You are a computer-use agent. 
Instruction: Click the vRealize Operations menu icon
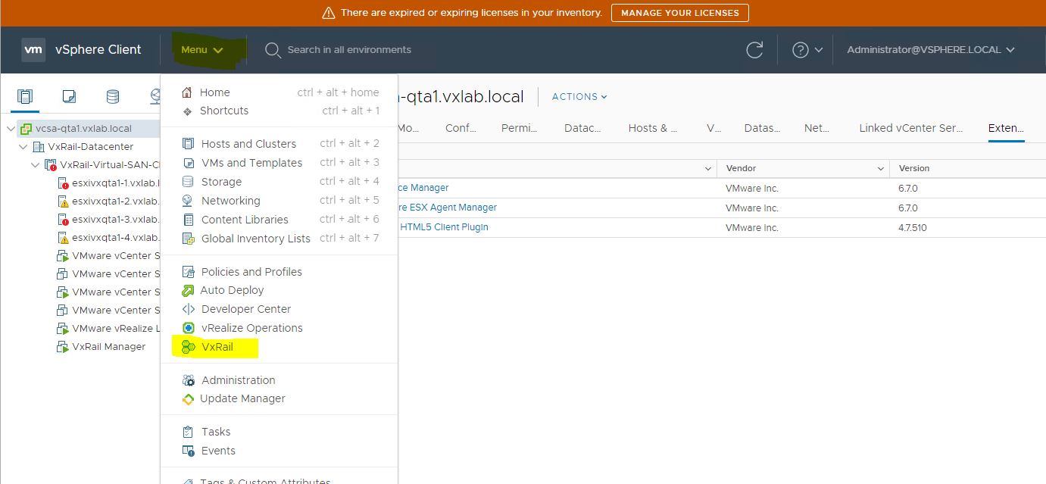point(187,327)
